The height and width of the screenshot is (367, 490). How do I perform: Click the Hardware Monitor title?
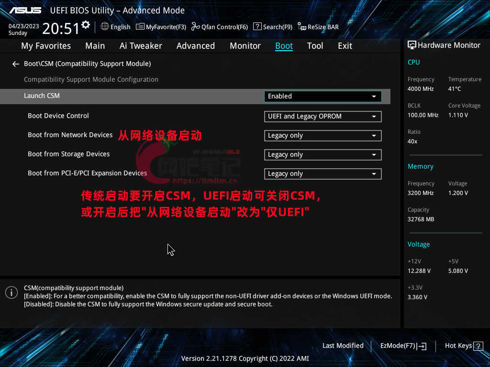449,45
